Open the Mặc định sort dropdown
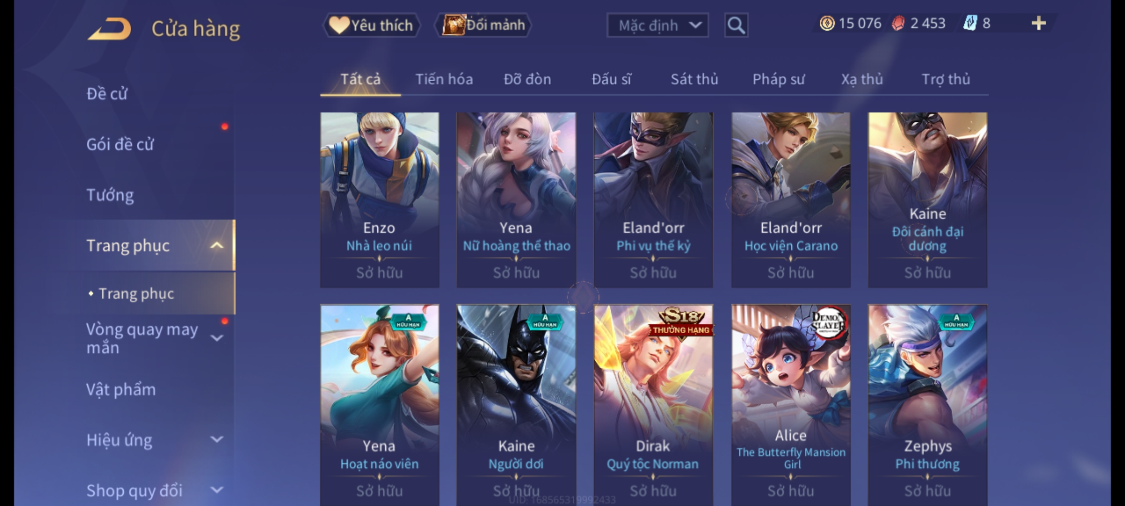The image size is (1125, 506). tap(657, 25)
